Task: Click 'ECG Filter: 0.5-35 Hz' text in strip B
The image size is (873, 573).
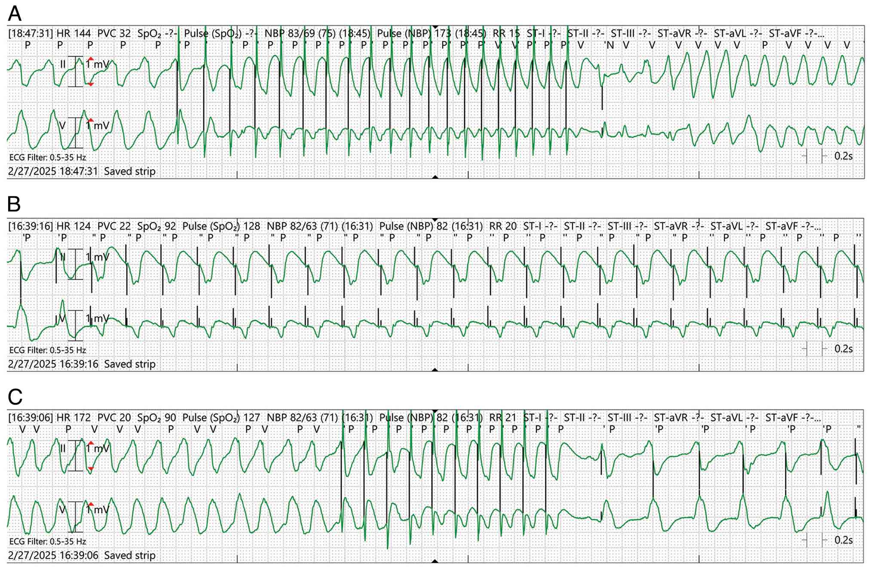Action: tap(47, 350)
